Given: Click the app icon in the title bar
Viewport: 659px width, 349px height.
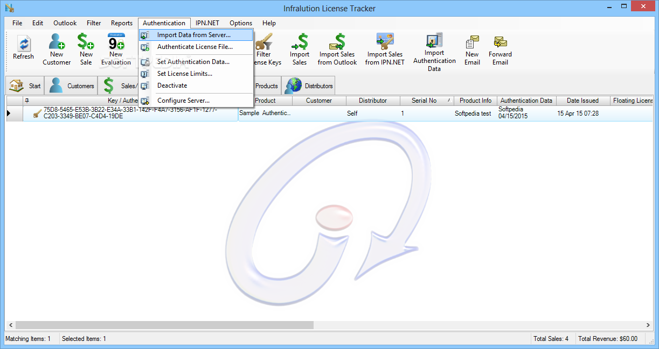Looking at the screenshot, I should pyautogui.click(x=9, y=8).
